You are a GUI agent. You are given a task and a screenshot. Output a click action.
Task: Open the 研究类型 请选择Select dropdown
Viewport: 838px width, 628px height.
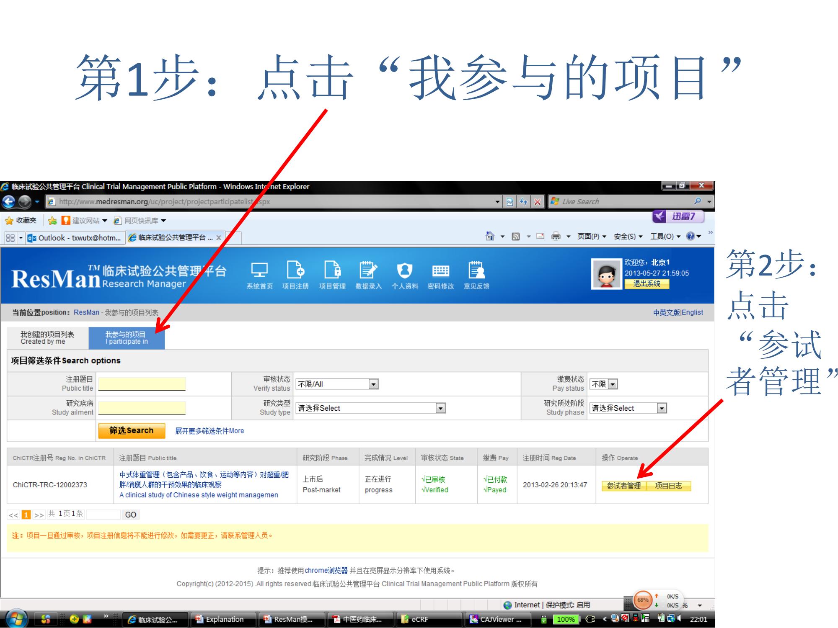coord(370,408)
